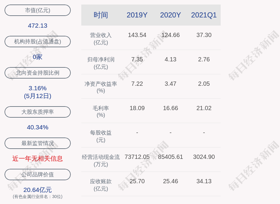Select the 机构持股(占流通盘) pill label
The image size is (280, 204).
click(x=38, y=42)
